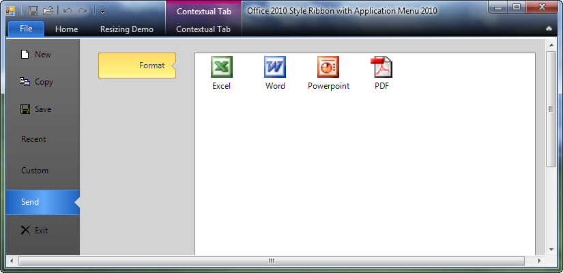Select the Format button in Send panel
This screenshot has height=273, width=563.
pos(137,66)
